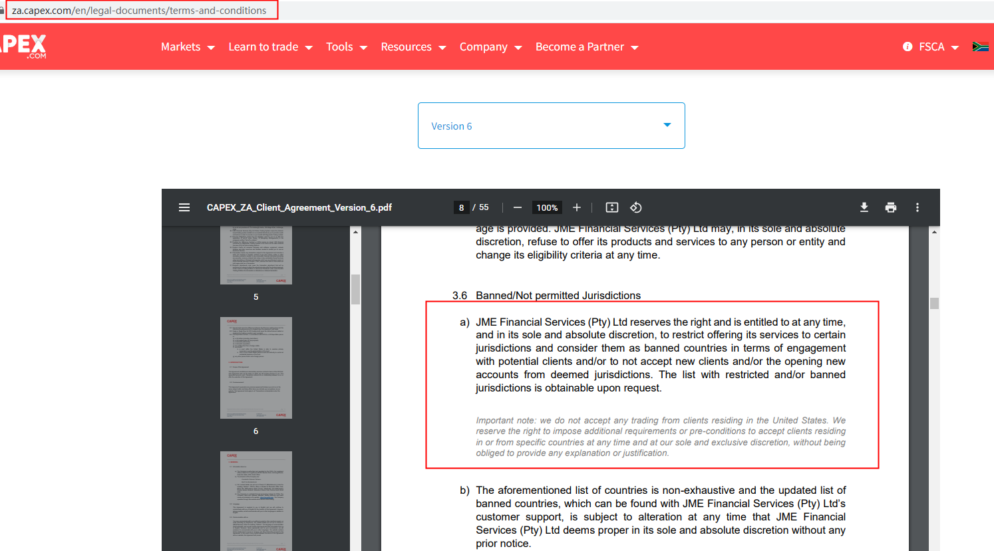This screenshot has width=994, height=551.
Task: Click the 100% zoom level field
Action: pyautogui.click(x=547, y=207)
